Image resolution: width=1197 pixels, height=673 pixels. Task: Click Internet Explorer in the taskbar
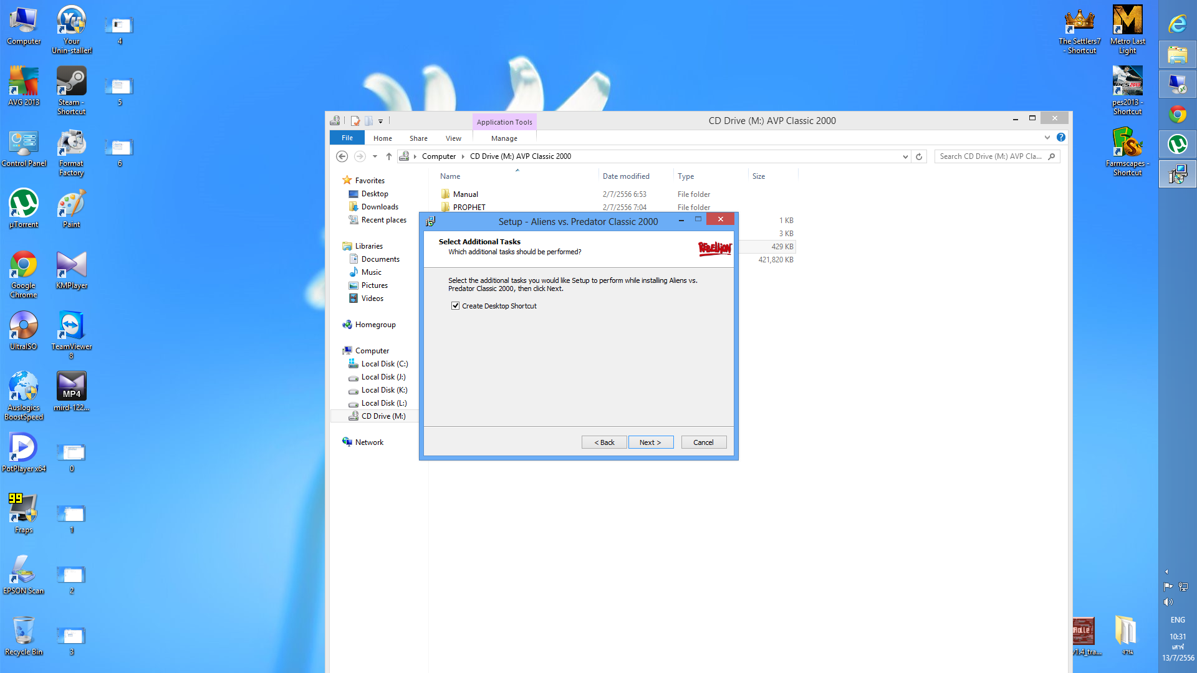[1177, 24]
